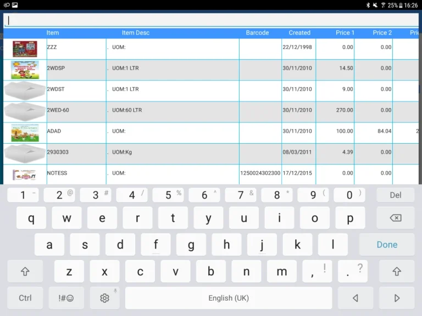Tap the Del key on keyboard
Viewport: 422px width, 316px height.
tap(396, 195)
